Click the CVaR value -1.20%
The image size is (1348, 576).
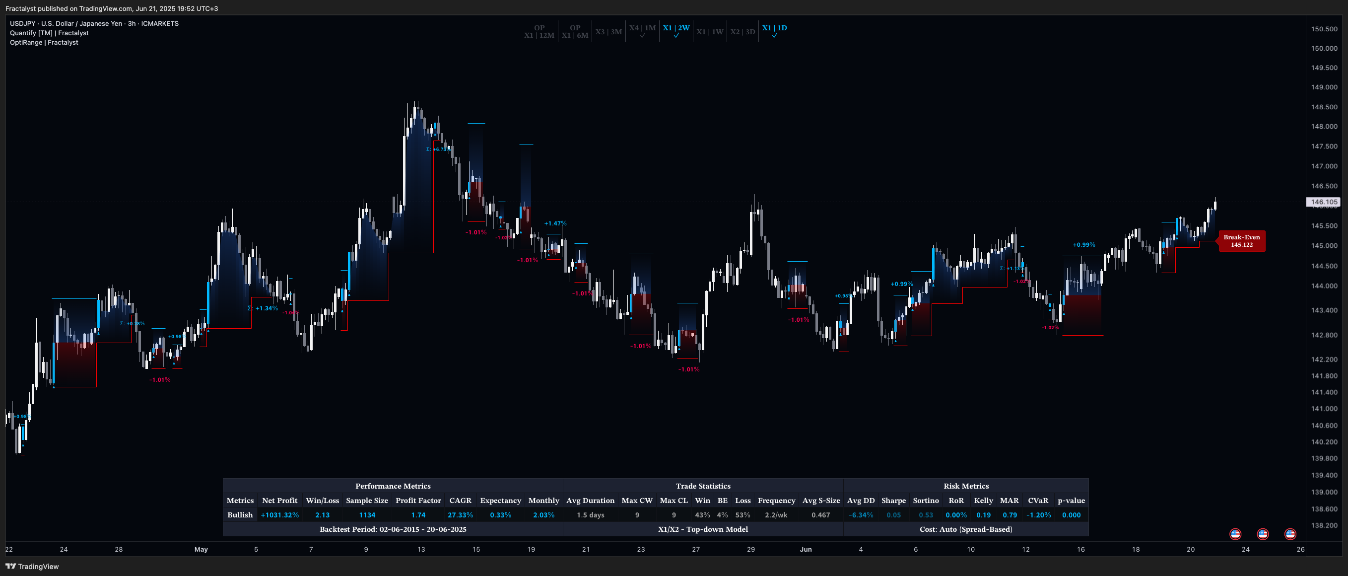point(1038,515)
